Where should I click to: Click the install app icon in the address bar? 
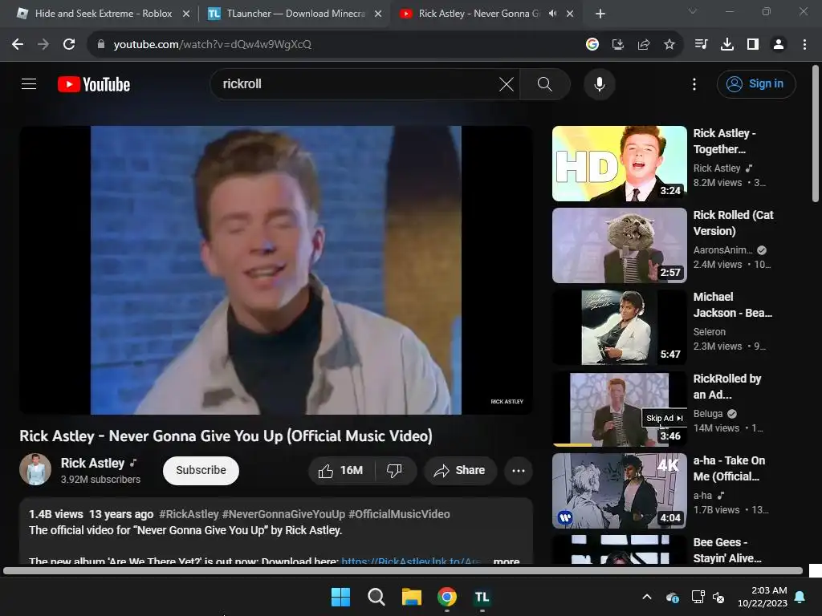tap(618, 45)
